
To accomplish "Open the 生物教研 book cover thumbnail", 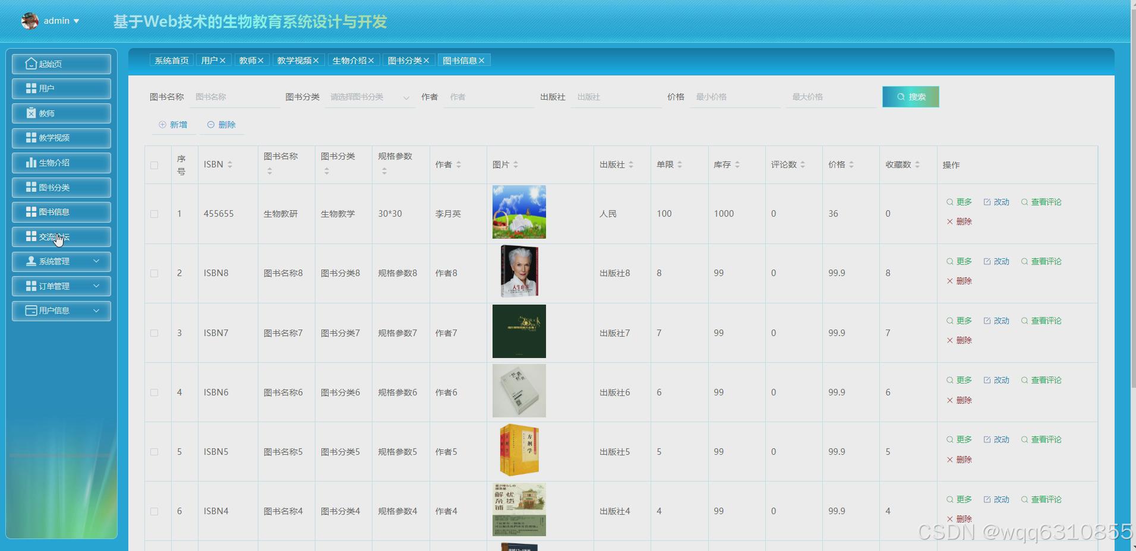I will pyautogui.click(x=519, y=212).
